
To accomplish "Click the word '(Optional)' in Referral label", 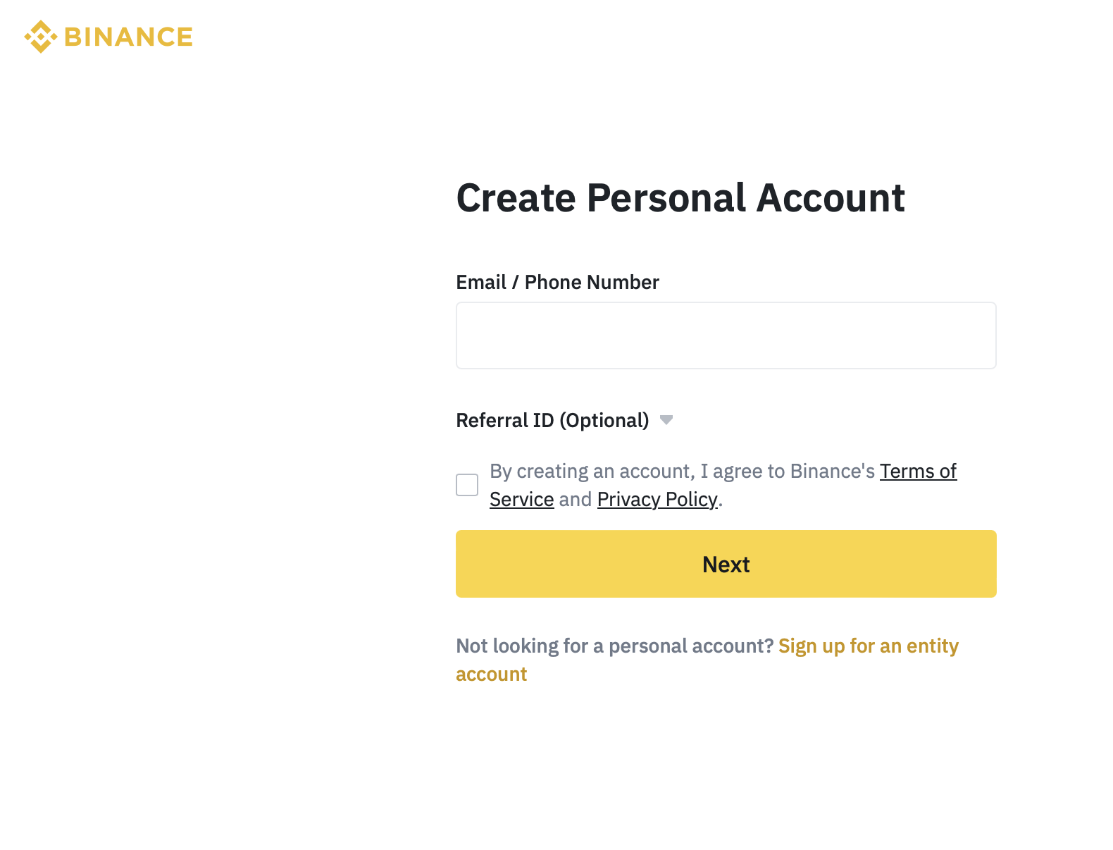I will click(604, 420).
